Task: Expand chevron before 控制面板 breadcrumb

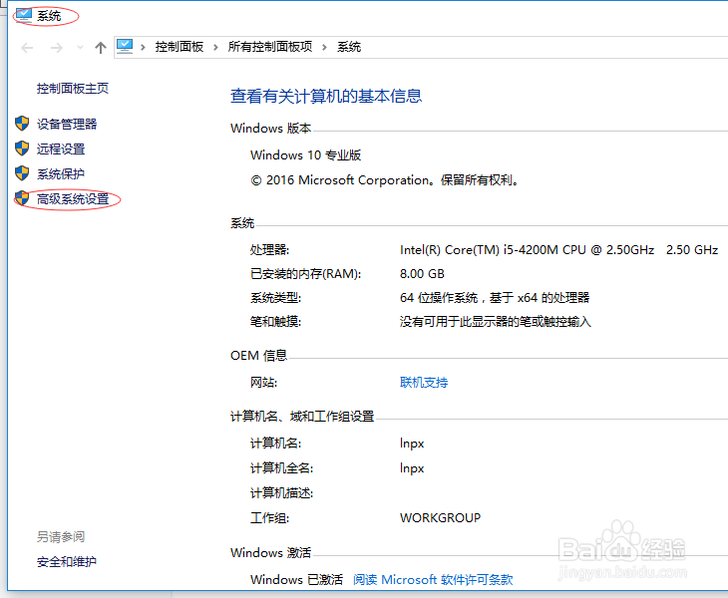Action: 143,47
